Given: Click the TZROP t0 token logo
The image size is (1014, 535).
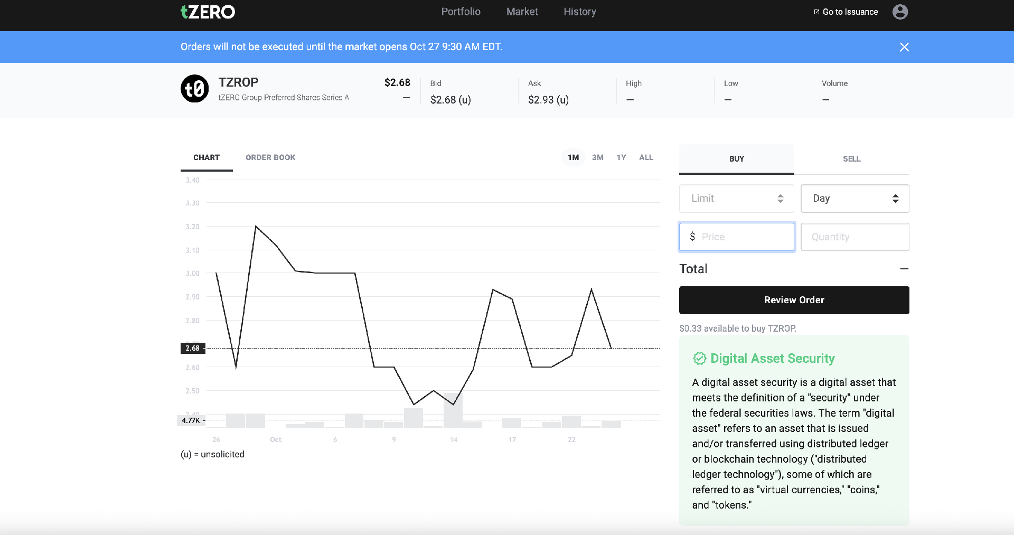Looking at the screenshot, I should [x=195, y=89].
